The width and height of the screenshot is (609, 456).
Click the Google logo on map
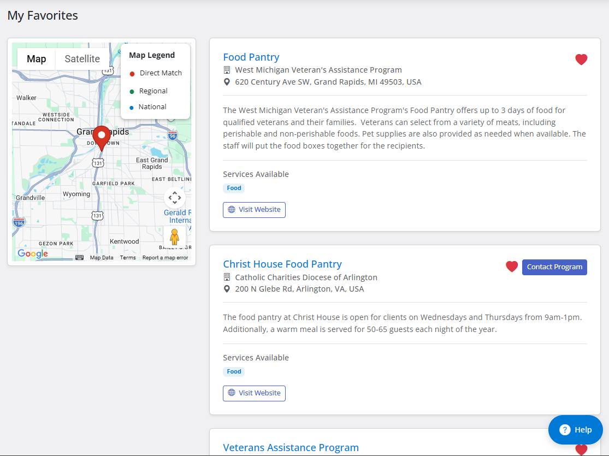33,253
